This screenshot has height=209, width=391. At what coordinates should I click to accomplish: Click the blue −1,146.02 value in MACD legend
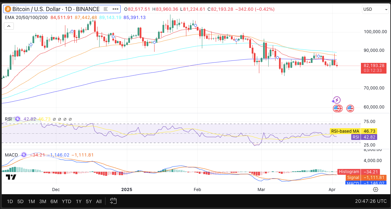(58, 155)
